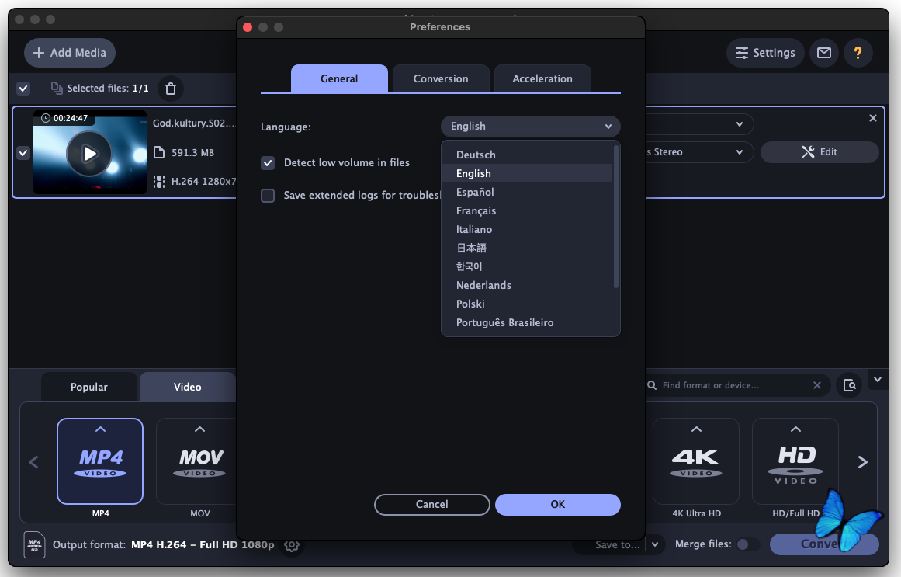Click the H.264 video codec icon
901x577 pixels.
[x=159, y=182]
